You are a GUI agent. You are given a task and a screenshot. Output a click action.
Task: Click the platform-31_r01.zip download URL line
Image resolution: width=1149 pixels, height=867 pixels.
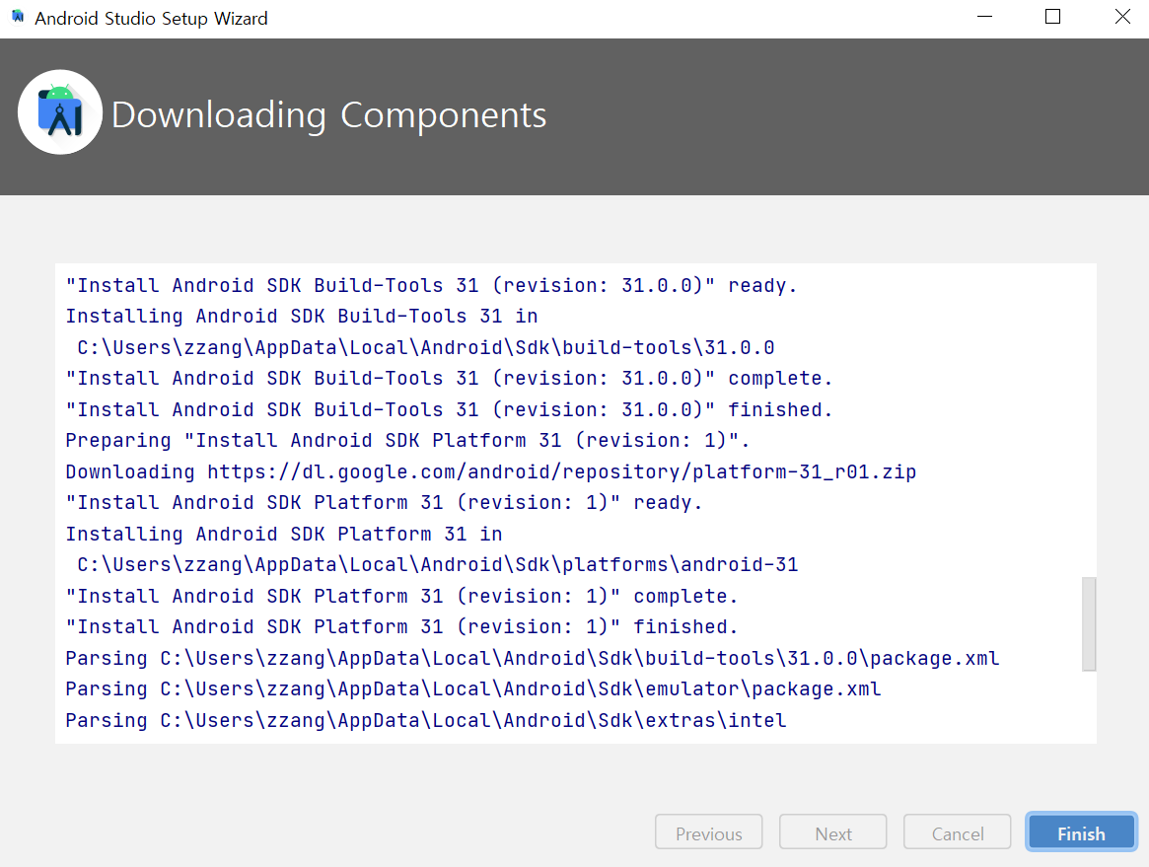[491, 471]
